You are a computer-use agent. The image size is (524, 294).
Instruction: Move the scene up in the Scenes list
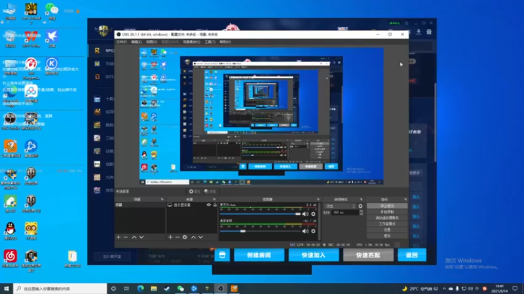tap(134, 237)
